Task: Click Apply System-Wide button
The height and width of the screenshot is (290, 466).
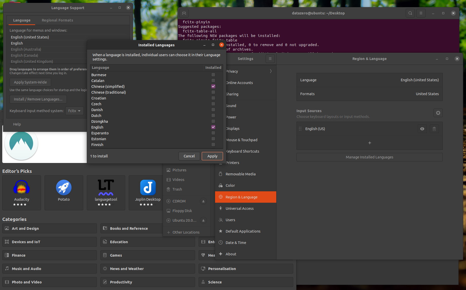Action: pyautogui.click(x=30, y=82)
